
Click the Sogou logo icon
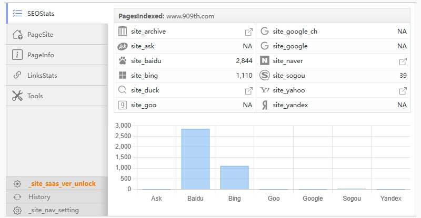(x=265, y=76)
